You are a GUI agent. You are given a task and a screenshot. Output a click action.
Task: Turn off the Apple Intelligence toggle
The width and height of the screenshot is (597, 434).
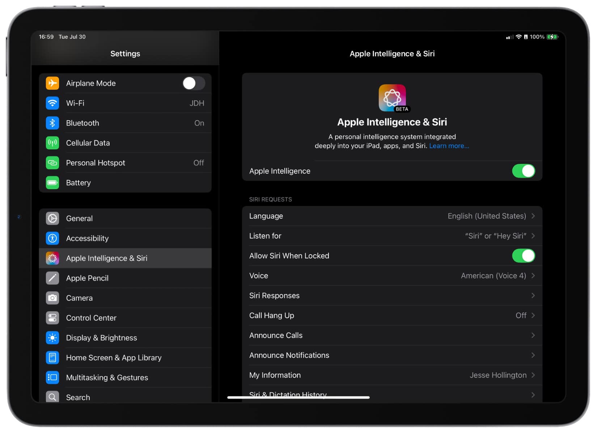click(x=523, y=171)
